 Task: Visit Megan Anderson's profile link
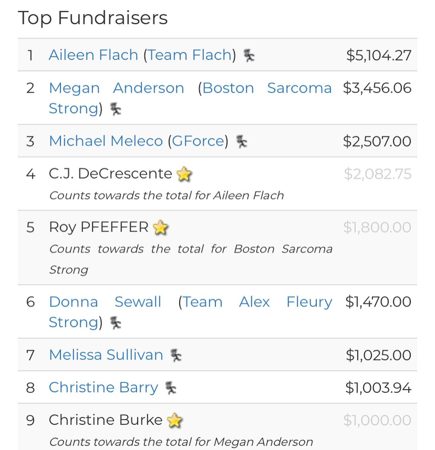[117, 88]
